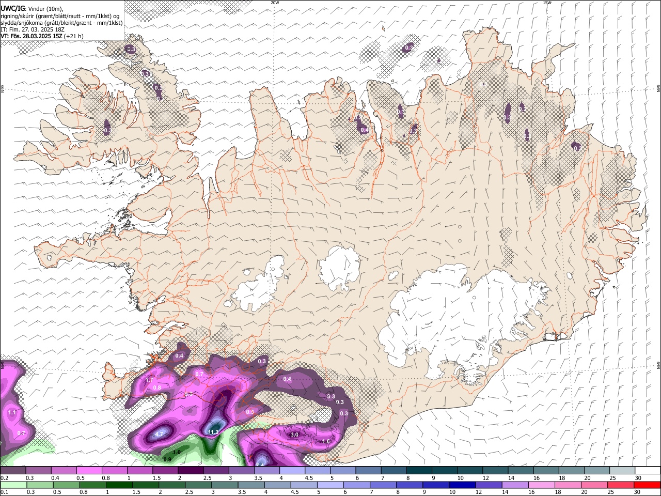Screen dimensions: 661x496
Task: Click the '15W' longitude label at top
Action: (x=547, y=3)
